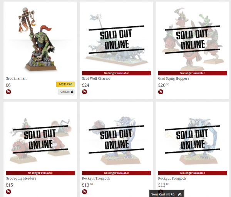Click No longer available banner on Grot Wolf Chariot
231x197 pixels.
pos(116,73)
